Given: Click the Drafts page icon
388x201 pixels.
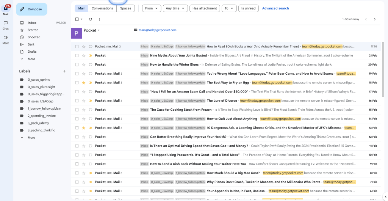Looking at the screenshot, I should [22, 52].
